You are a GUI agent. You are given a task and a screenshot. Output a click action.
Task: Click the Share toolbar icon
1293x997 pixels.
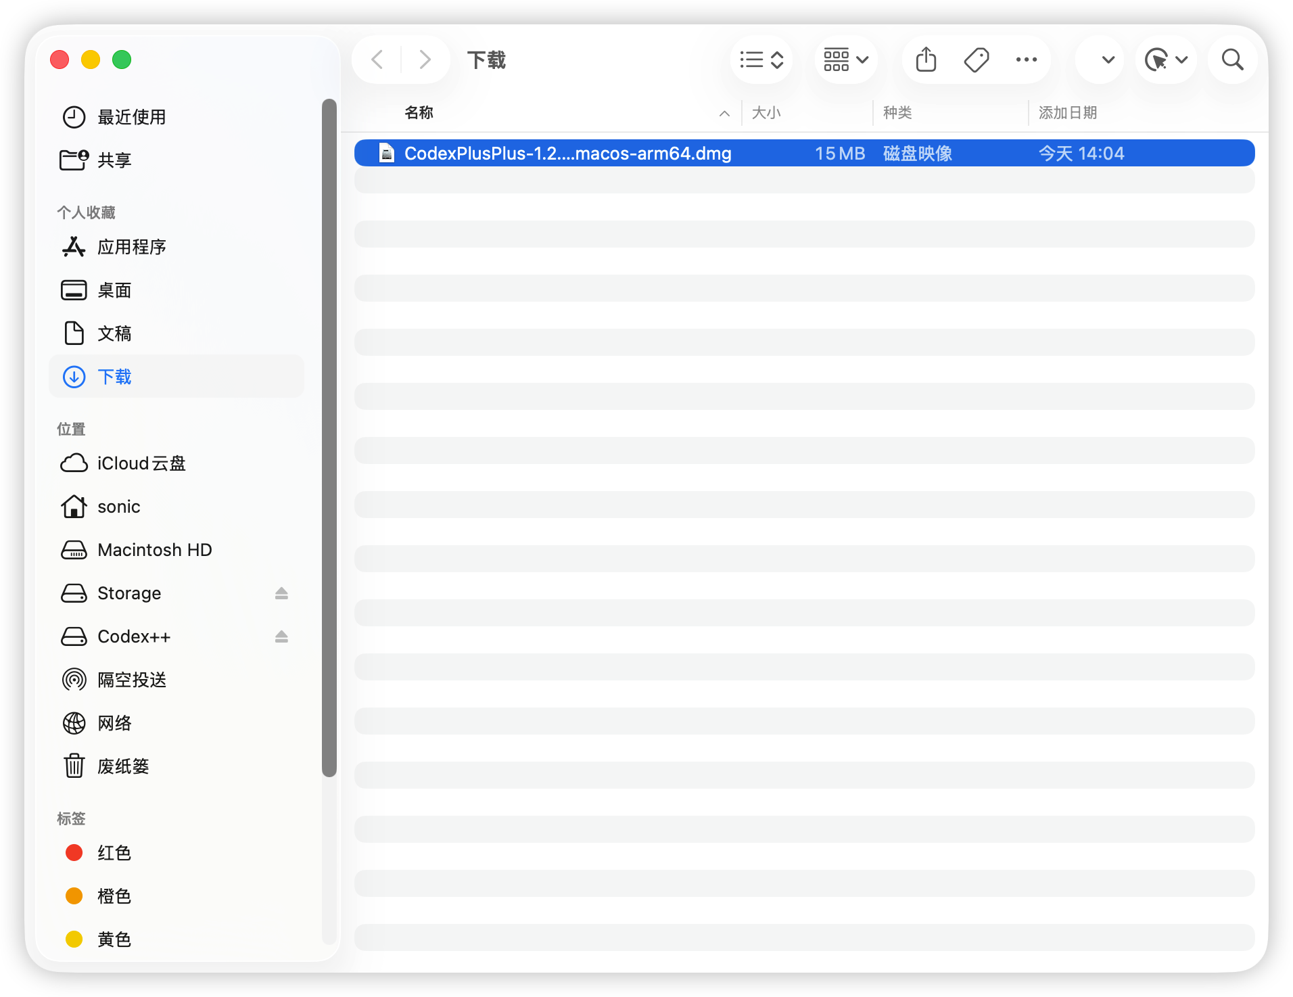click(926, 60)
